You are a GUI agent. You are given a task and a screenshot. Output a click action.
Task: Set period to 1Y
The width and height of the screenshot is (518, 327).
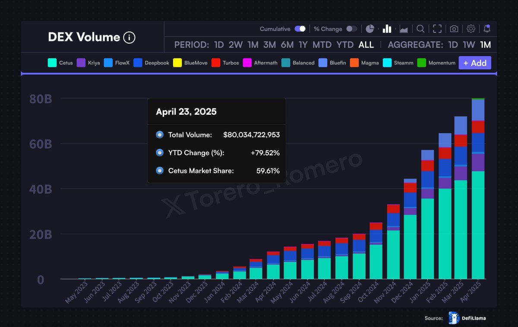tap(303, 45)
